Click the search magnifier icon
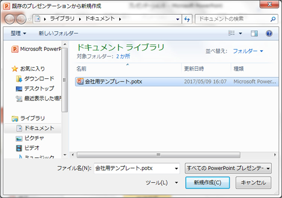The image size is (282, 198). click(273, 19)
